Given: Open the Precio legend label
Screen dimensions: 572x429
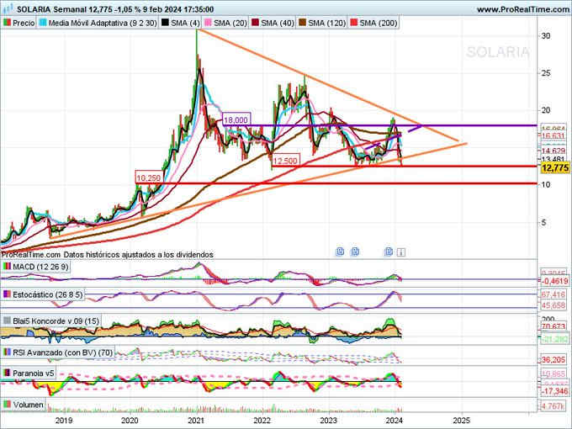Looking at the screenshot, I should [x=24, y=23].
